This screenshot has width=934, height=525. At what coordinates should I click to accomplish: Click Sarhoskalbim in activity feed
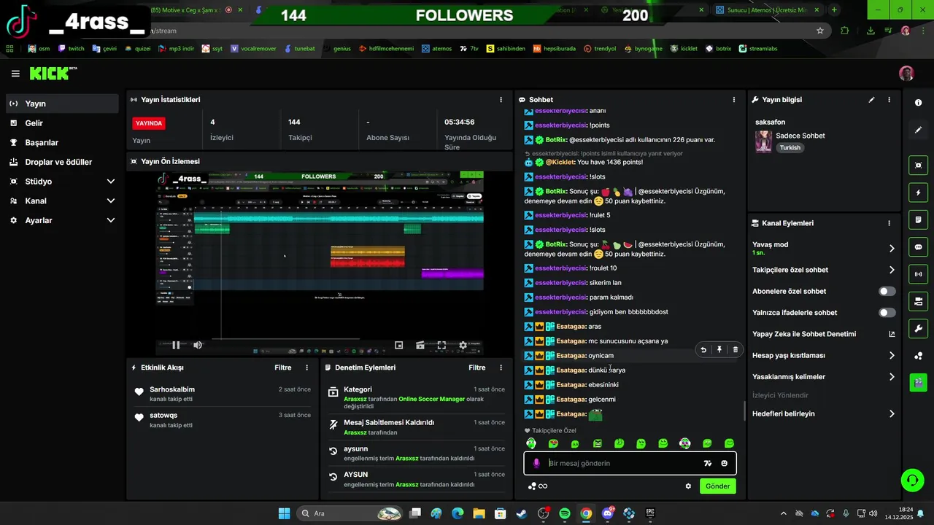(x=172, y=389)
